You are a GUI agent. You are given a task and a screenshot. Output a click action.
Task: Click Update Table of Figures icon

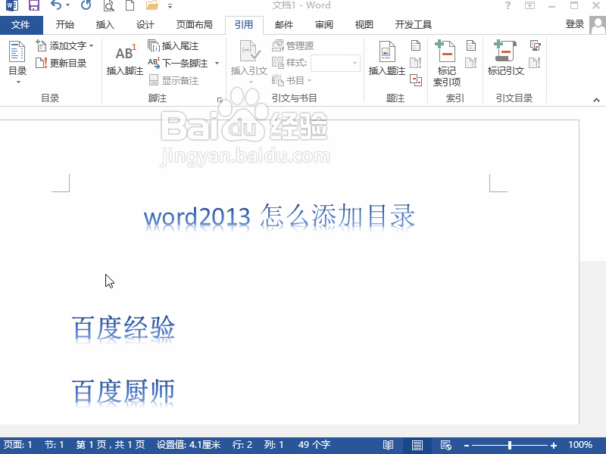click(x=416, y=63)
